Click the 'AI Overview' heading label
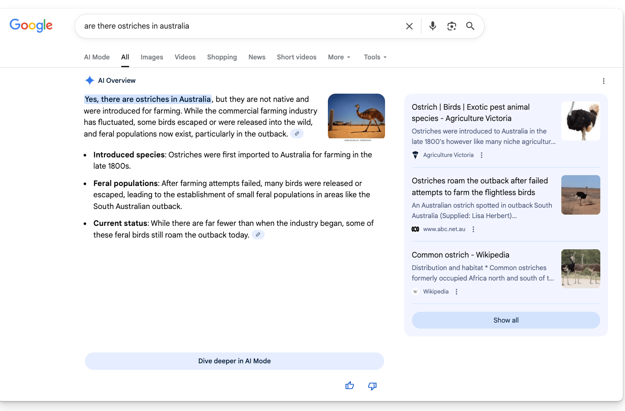The image size is (625, 411). 117,81
